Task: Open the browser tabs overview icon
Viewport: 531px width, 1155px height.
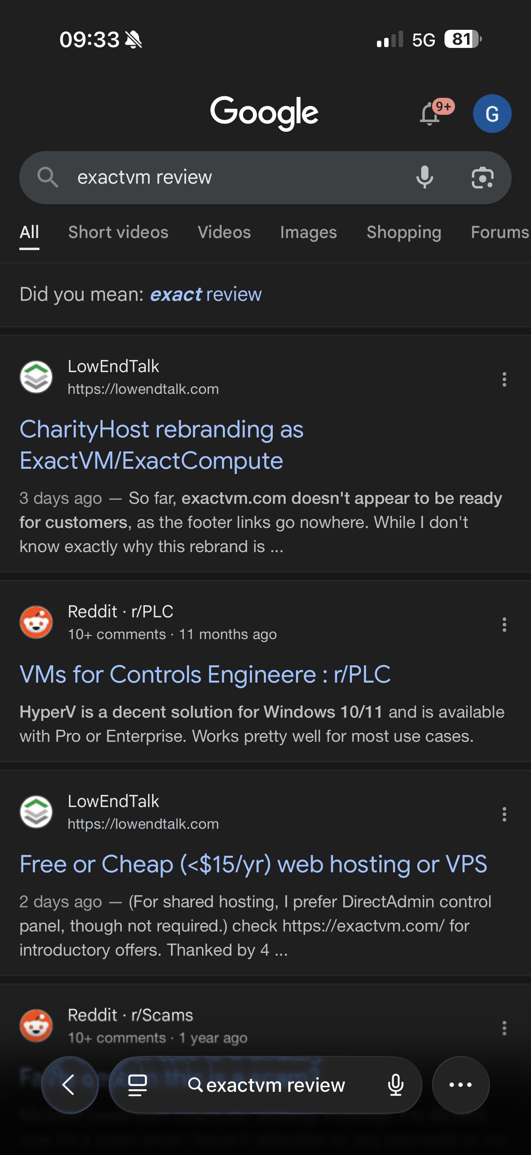Action: 138,1085
